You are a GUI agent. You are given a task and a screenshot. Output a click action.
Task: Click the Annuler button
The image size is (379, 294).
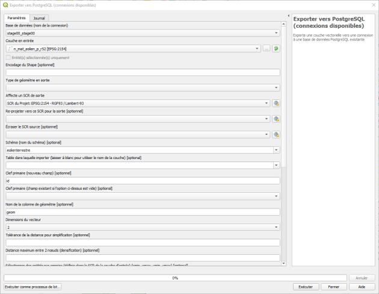coord(362,278)
